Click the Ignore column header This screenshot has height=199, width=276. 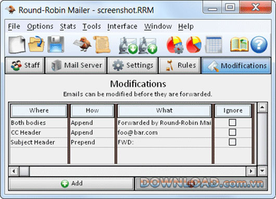[233, 110]
